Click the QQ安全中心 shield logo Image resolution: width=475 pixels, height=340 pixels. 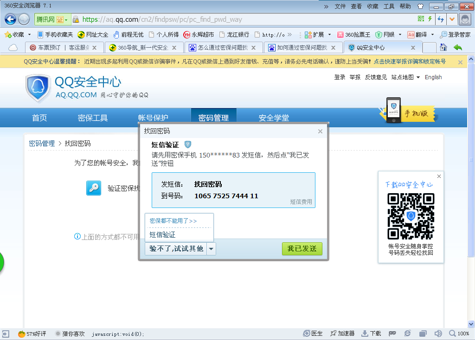[x=38, y=88]
